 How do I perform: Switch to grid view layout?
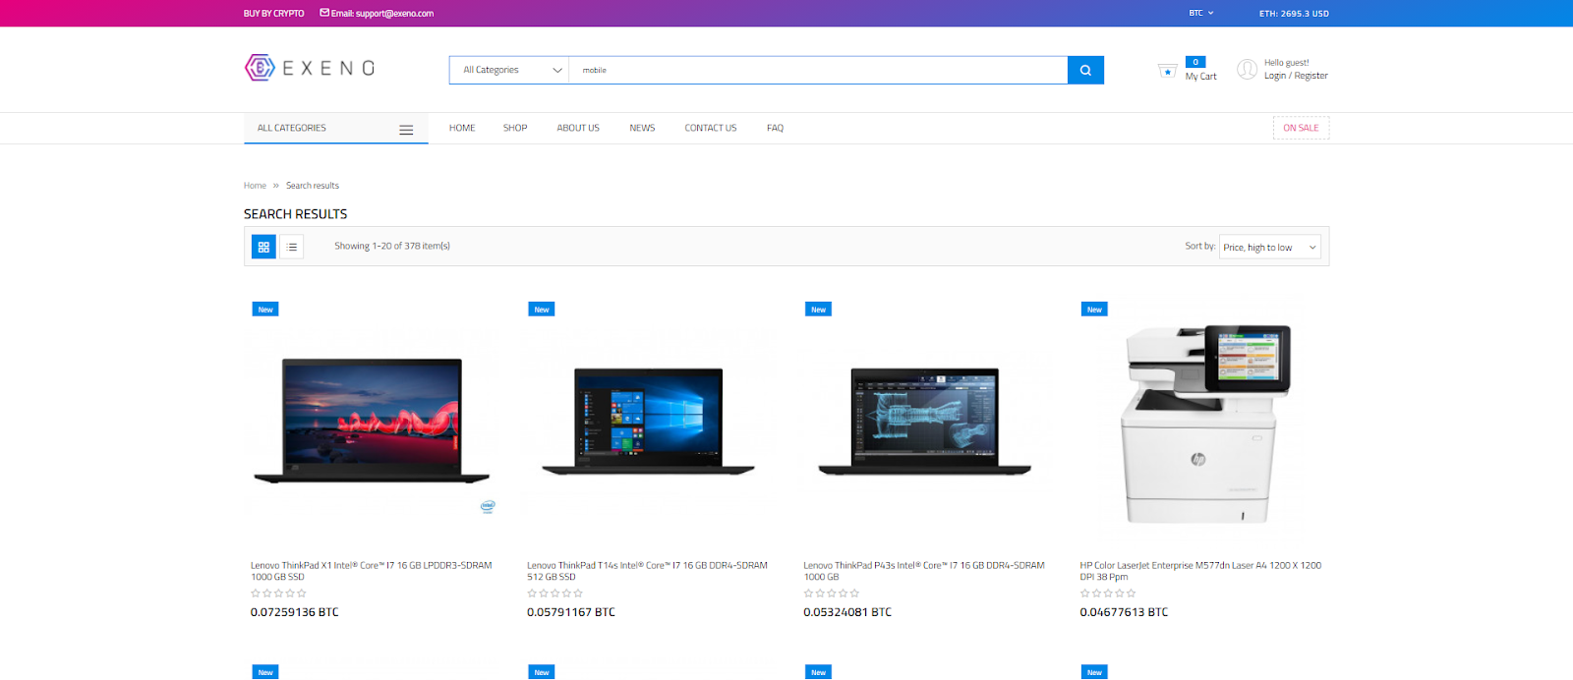(x=263, y=247)
